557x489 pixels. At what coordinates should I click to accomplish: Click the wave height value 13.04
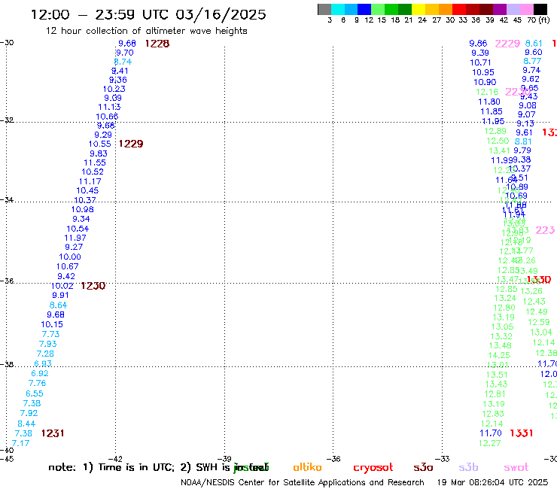click(541, 333)
